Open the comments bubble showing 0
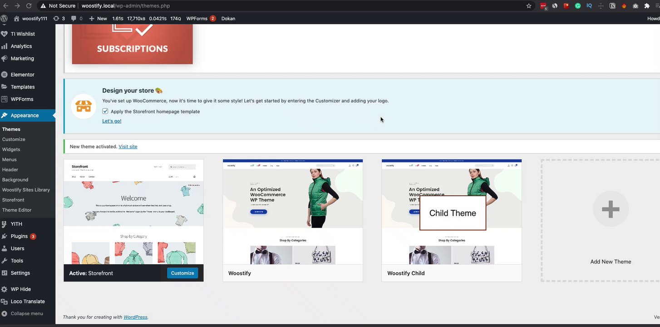 click(77, 19)
